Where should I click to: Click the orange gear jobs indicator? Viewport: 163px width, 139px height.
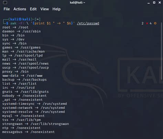click(x=155, y=23)
